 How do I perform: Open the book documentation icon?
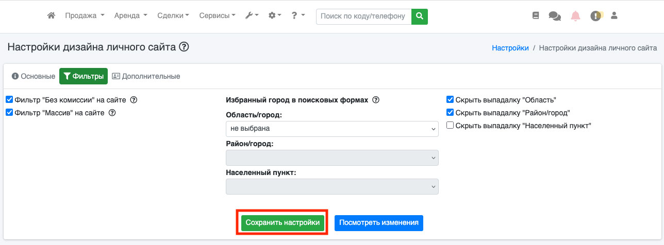[x=536, y=16]
